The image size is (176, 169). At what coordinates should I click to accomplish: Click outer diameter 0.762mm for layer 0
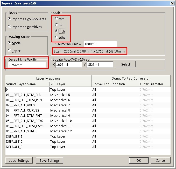pyautogui.click(x=155, y=89)
